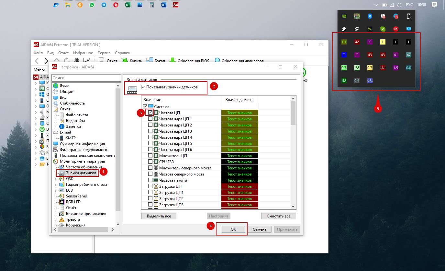Click Отчёт toolbar button in AIDA64 window
The width and height of the screenshot is (445, 271).
(x=108, y=61)
